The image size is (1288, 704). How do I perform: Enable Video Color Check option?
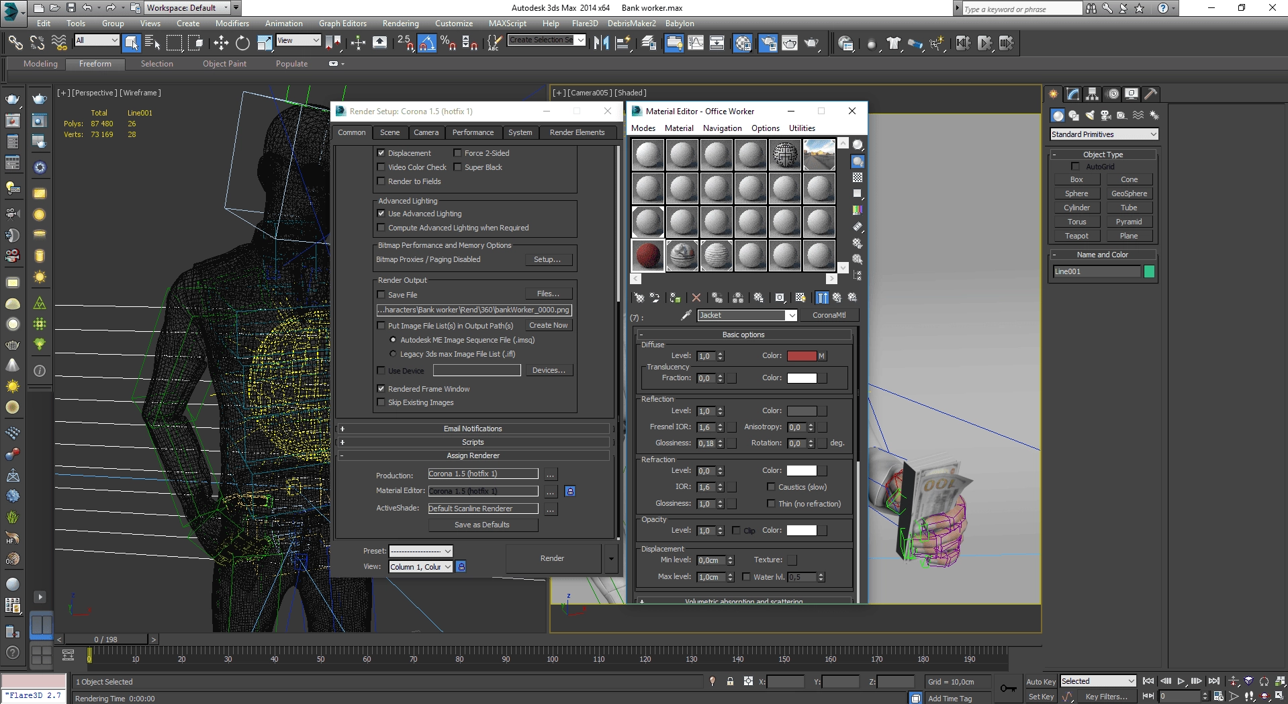tap(381, 167)
